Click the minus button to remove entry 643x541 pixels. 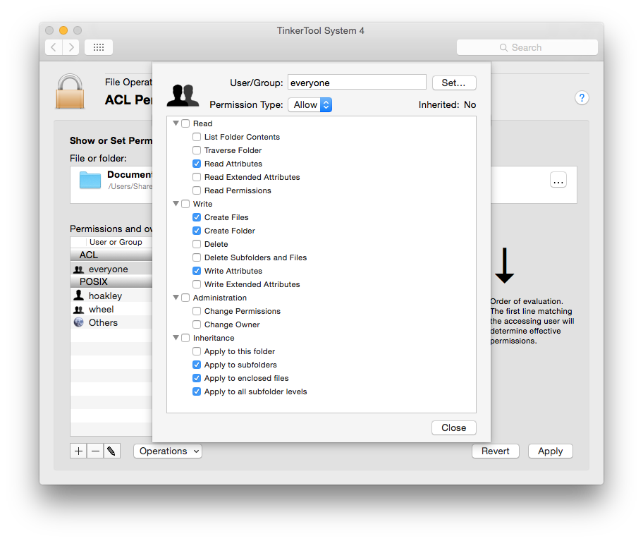pyautogui.click(x=95, y=451)
